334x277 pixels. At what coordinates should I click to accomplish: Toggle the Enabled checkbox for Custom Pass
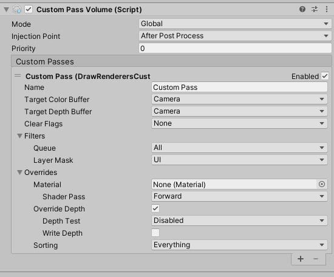(x=325, y=76)
